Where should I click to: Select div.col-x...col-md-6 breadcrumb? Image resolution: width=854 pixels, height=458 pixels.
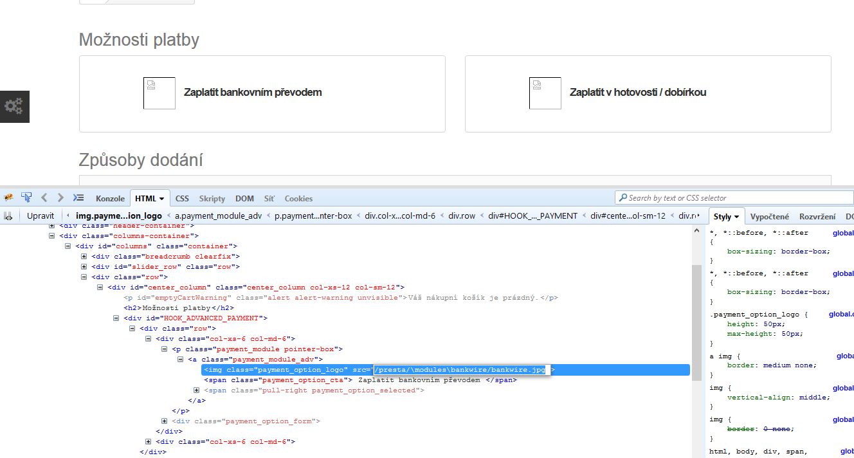(x=401, y=216)
